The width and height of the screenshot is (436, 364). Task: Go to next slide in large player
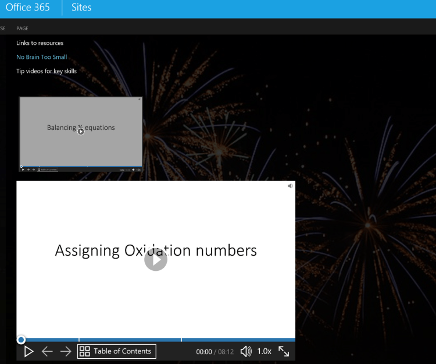[66, 351]
